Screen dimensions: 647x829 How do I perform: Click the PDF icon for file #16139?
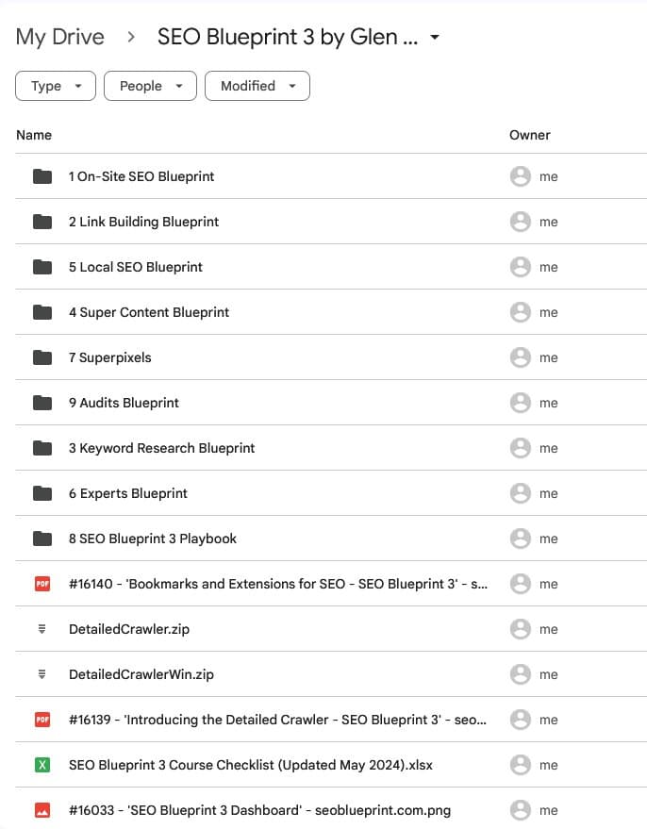point(41,720)
